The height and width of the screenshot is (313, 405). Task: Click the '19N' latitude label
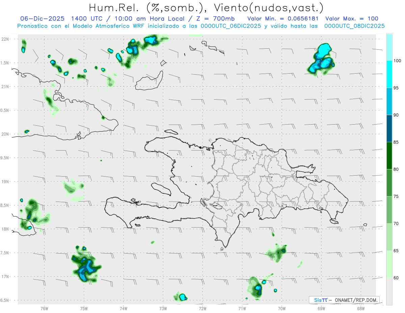pyautogui.click(x=5, y=182)
